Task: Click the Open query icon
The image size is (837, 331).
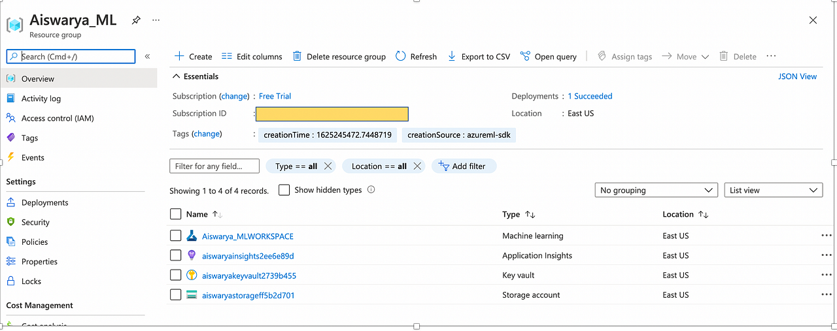Action: pyautogui.click(x=525, y=57)
